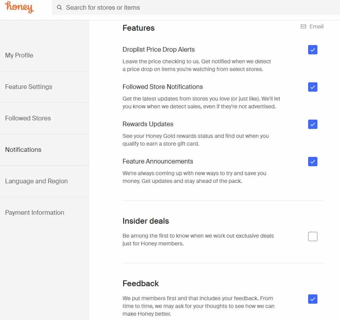340x320 pixels.
Task: Click the Email envelope icon
Action: 303,26
